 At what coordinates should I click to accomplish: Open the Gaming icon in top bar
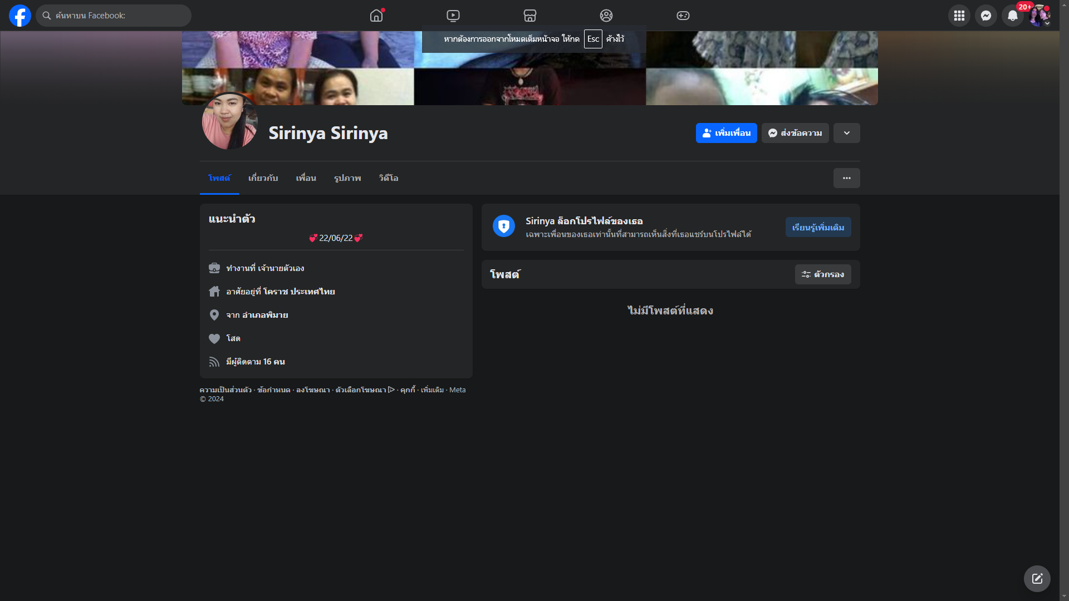[683, 16]
